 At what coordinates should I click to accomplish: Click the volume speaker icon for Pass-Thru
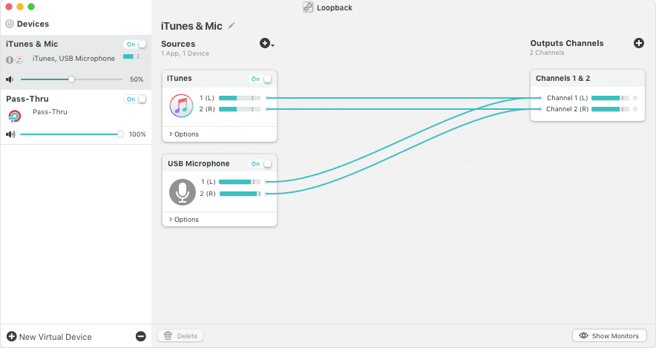tap(10, 134)
